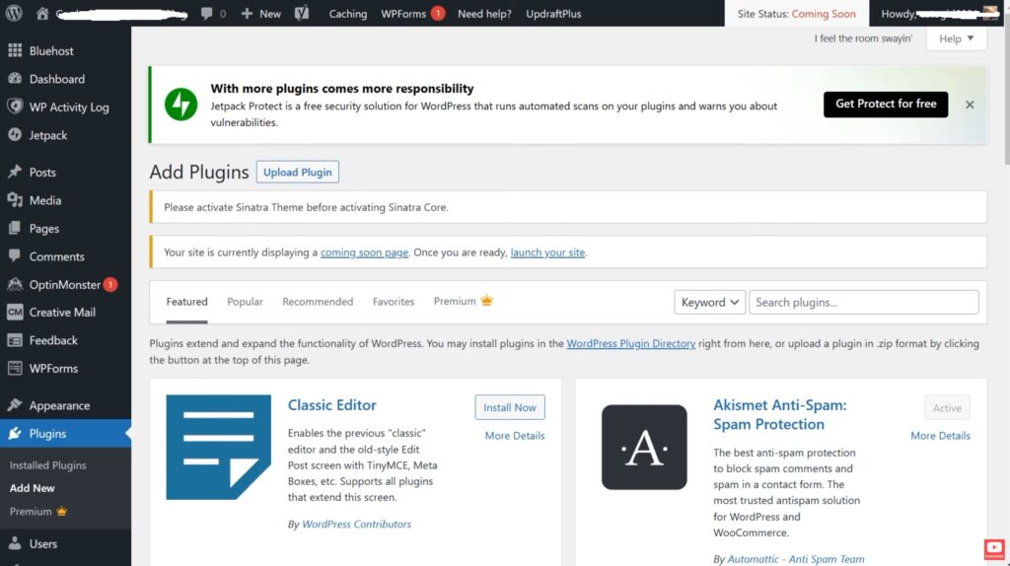Click the OptinMonster notification badge
Viewport: 1010px width, 566px height.
click(110, 284)
